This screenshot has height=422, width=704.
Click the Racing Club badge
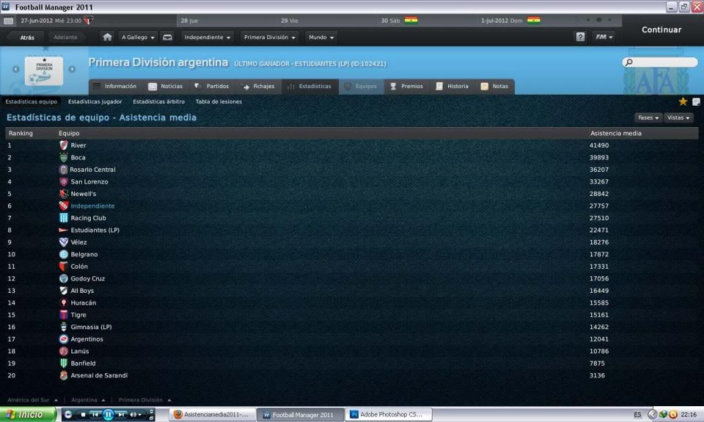tap(64, 218)
